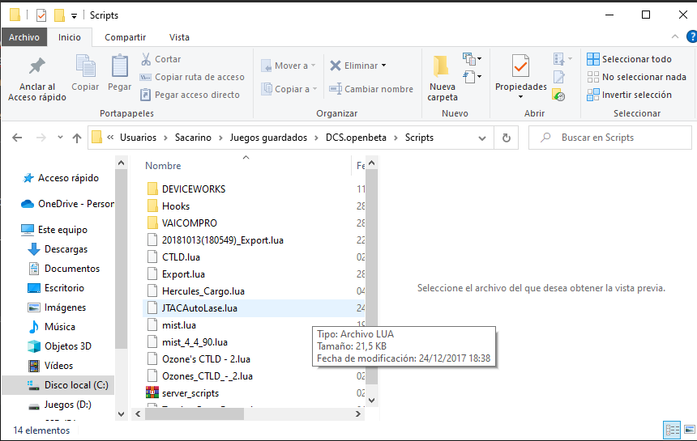The image size is (697, 441).
Task: Select the Hercules_Cargo.lua file
Action: (x=203, y=291)
